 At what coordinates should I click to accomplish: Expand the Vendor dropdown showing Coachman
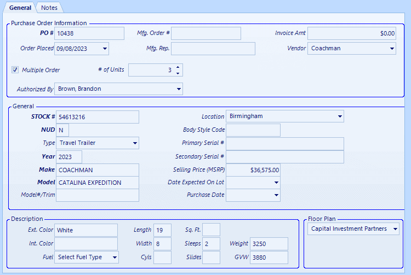(392, 48)
